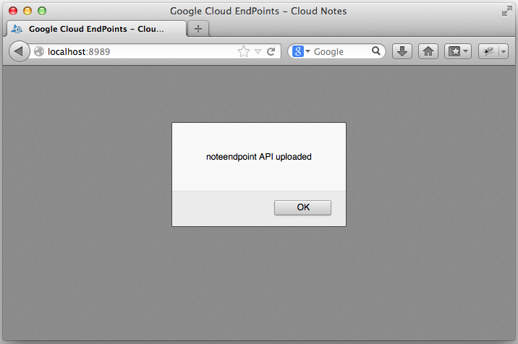Click the search magnifier icon

376,51
